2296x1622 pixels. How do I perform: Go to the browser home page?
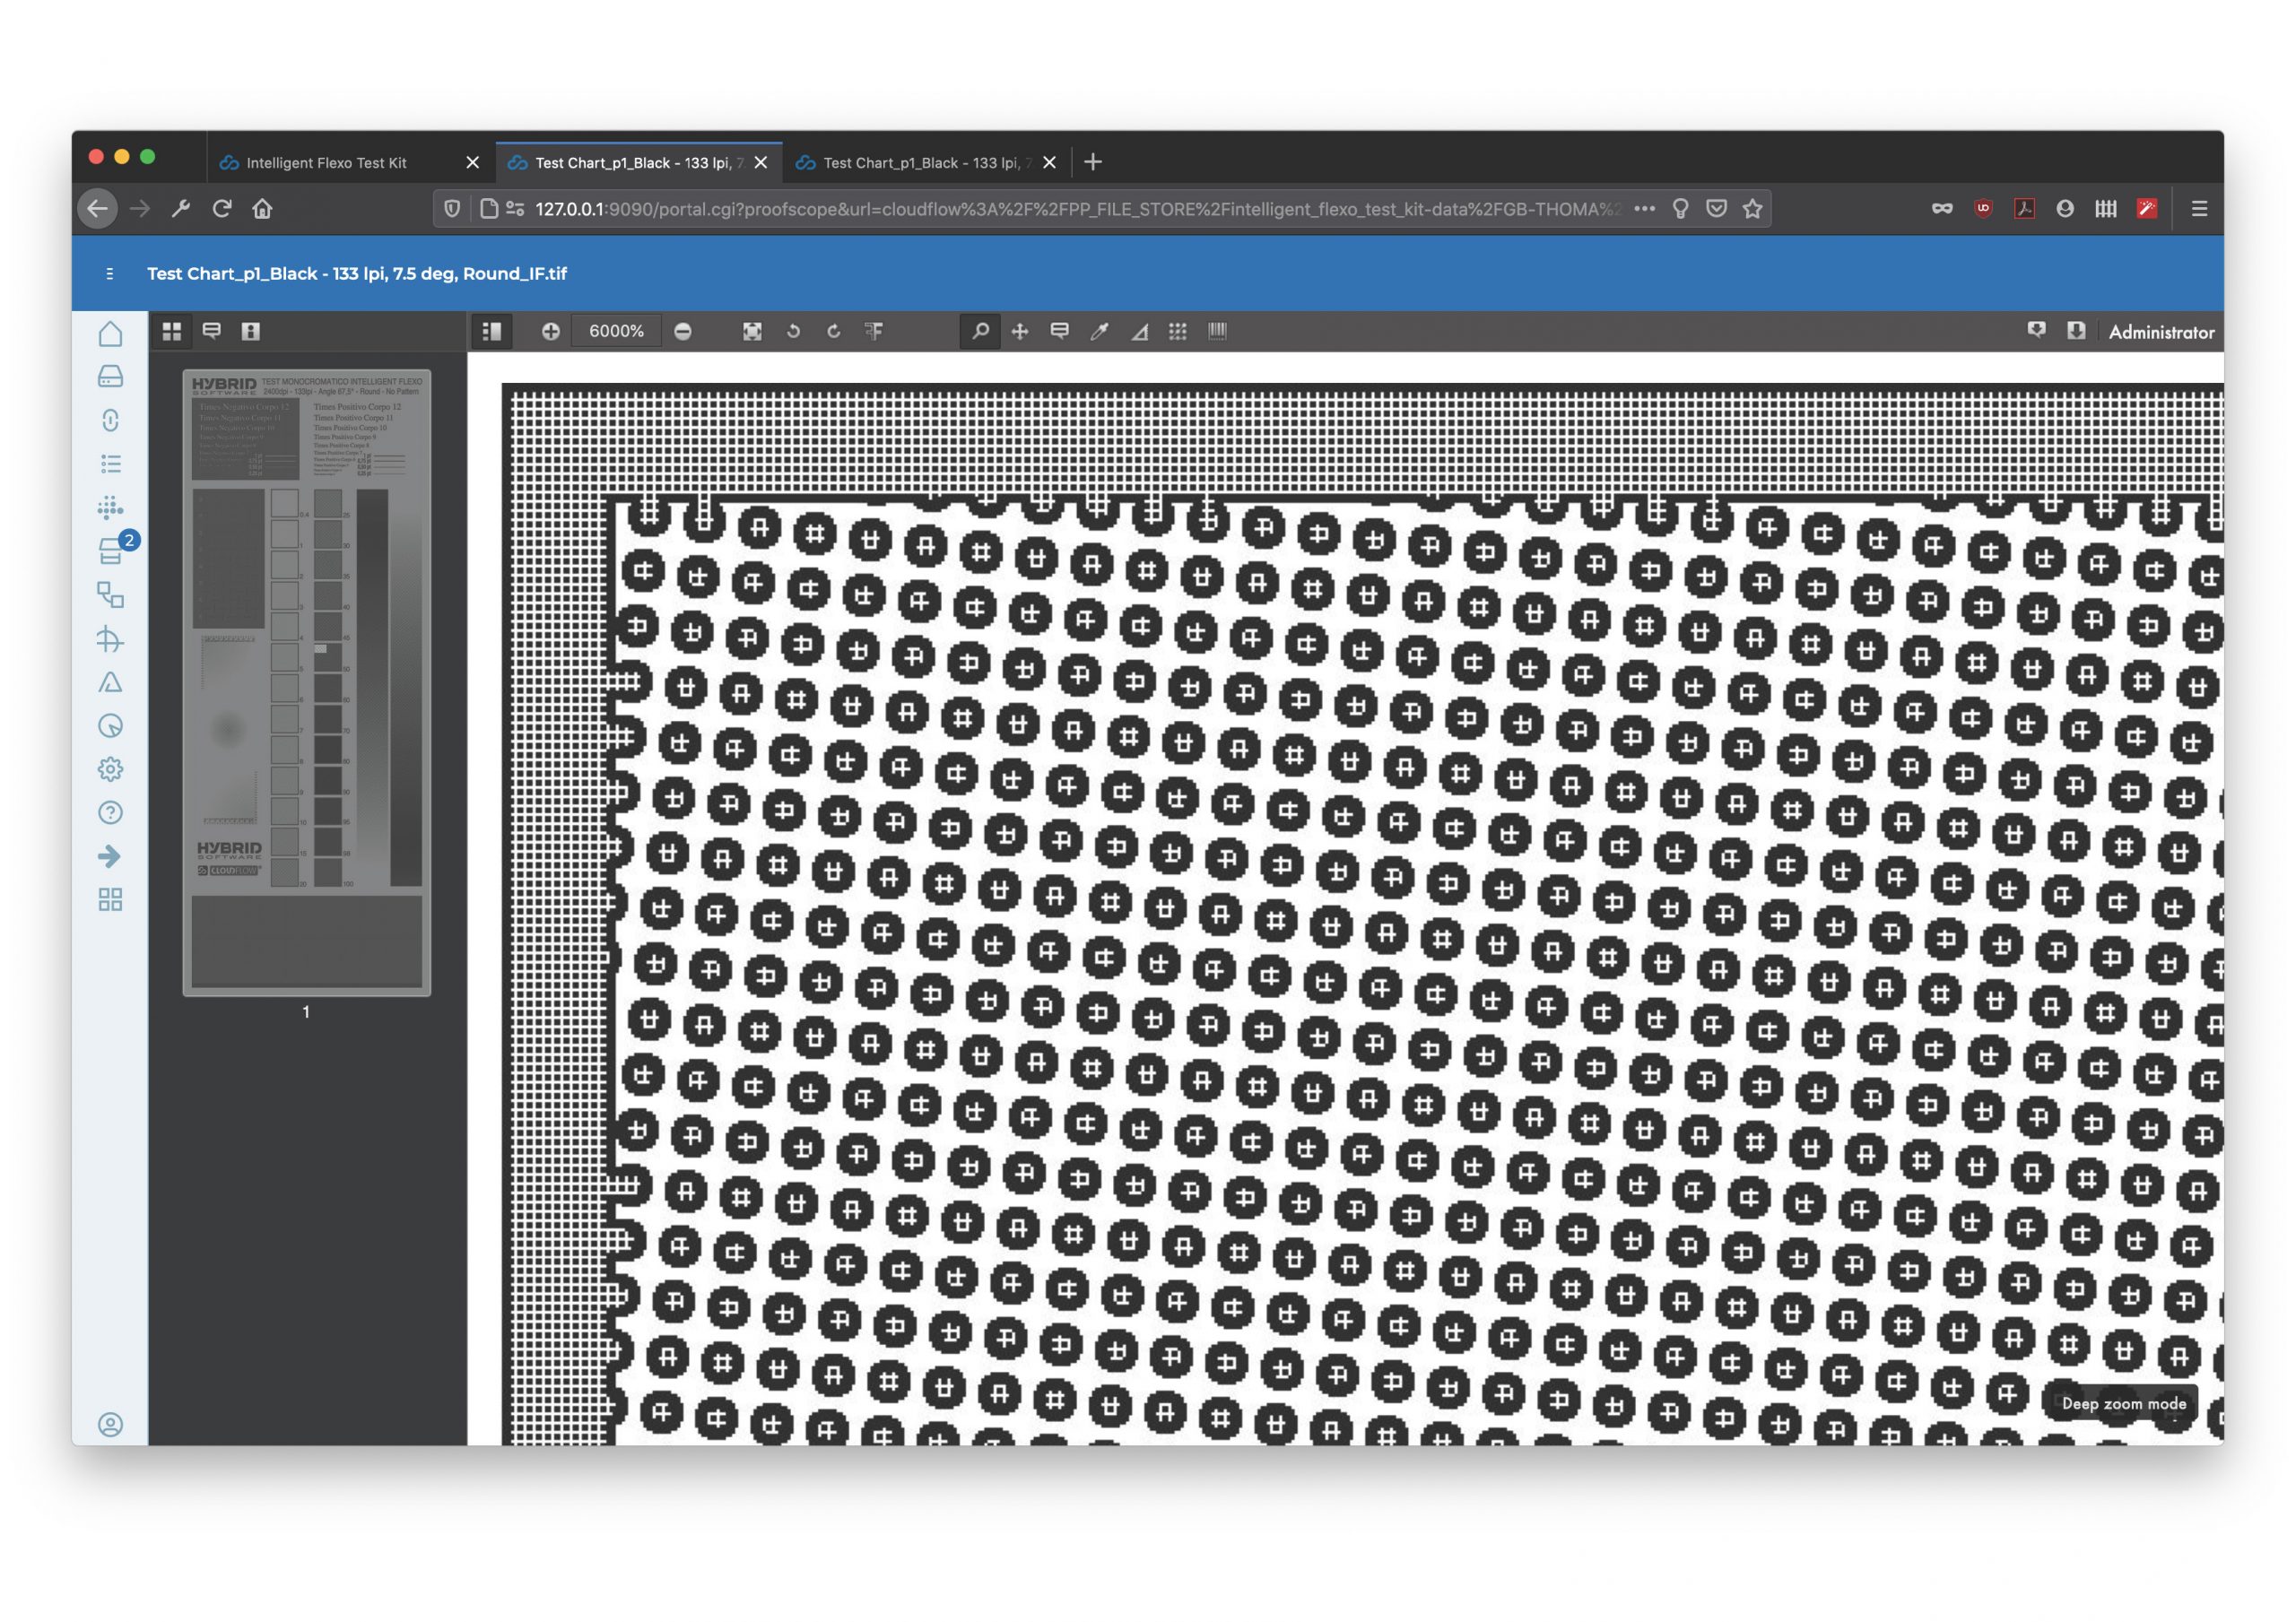(262, 209)
